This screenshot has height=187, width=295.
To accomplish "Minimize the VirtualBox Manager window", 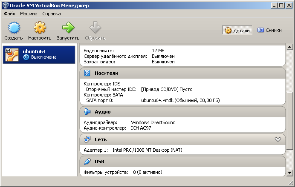I will coord(274,5).
